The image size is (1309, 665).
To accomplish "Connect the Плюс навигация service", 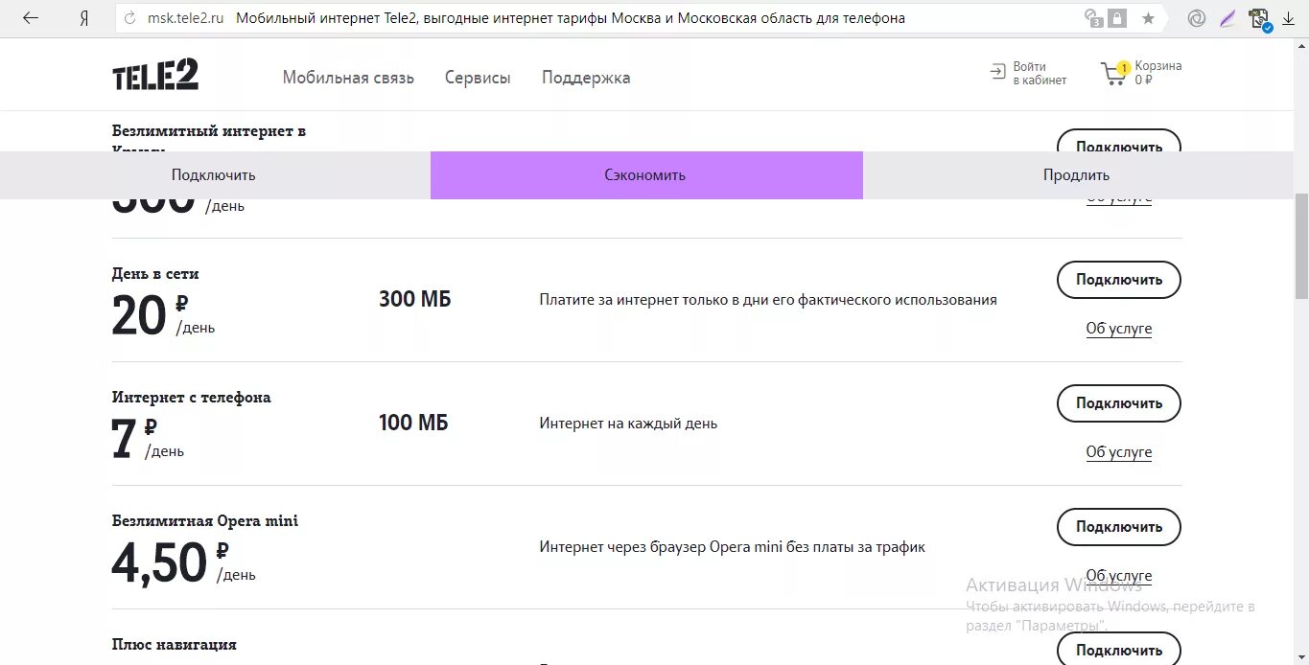I will tap(1119, 649).
